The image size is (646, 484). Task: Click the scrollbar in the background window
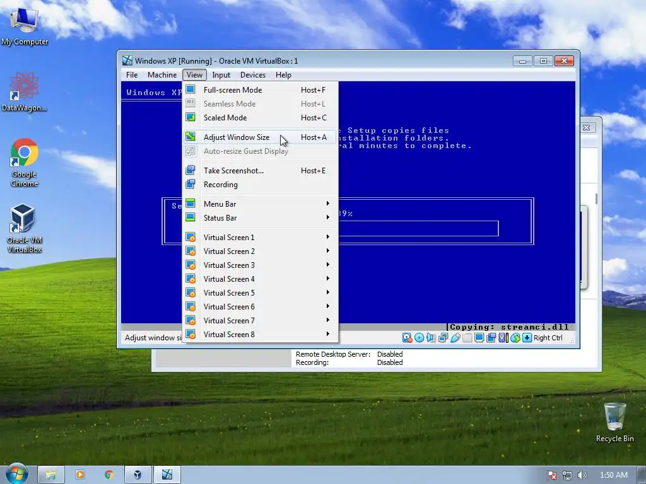coord(596,199)
